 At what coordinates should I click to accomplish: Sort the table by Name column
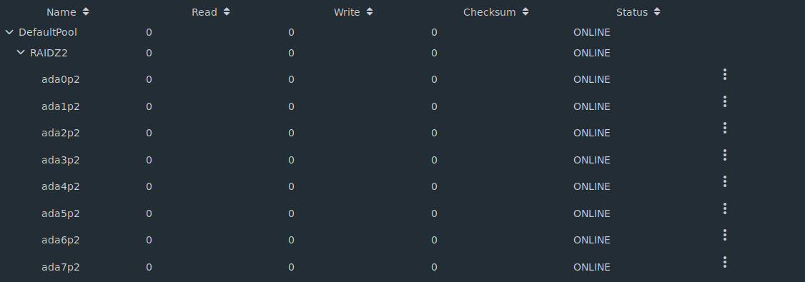coord(67,12)
